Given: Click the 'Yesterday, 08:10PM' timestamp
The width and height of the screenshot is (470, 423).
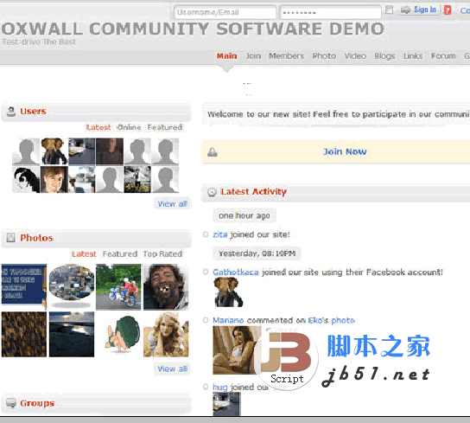Looking at the screenshot, I should coord(257,253).
